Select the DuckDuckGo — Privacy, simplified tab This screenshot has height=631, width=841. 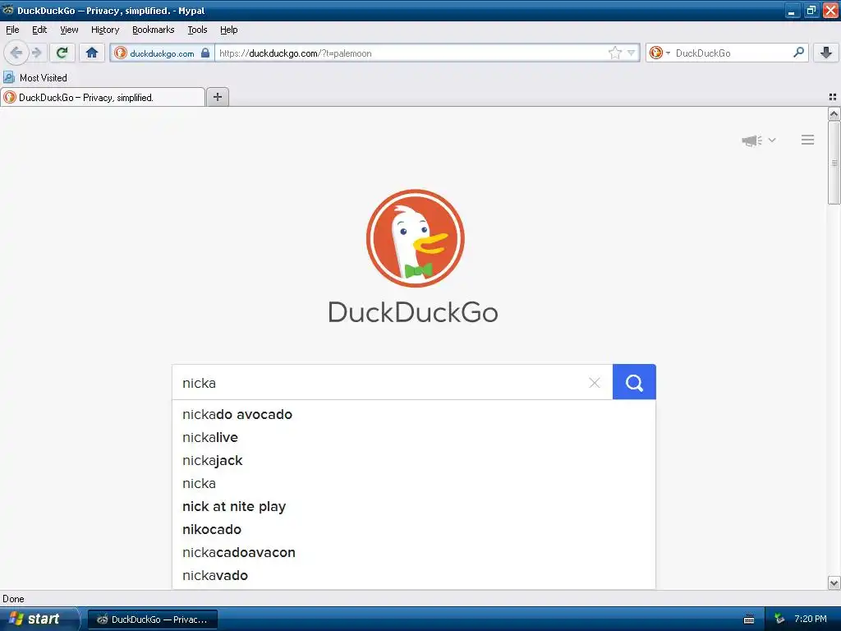(103, 97)
